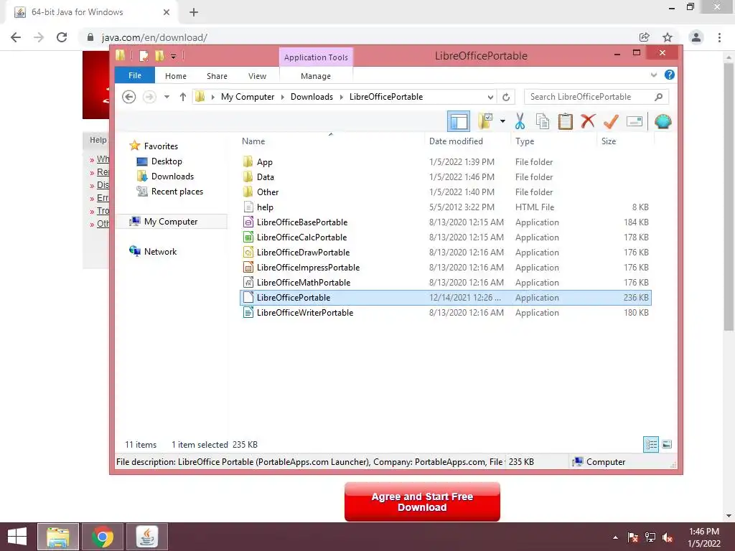This screenshot has width=735, height=551.
Task: Select the help HTML file
Action: click(445, 207)
